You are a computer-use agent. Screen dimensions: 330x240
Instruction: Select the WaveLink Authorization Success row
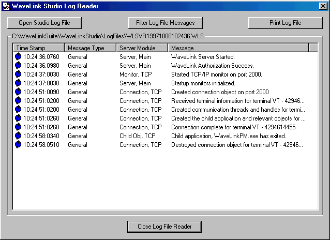click(212, 66)
